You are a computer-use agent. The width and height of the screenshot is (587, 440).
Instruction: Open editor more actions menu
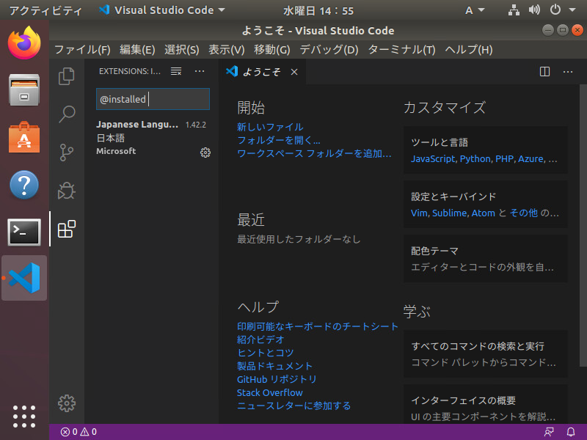(x=568, y=71)
